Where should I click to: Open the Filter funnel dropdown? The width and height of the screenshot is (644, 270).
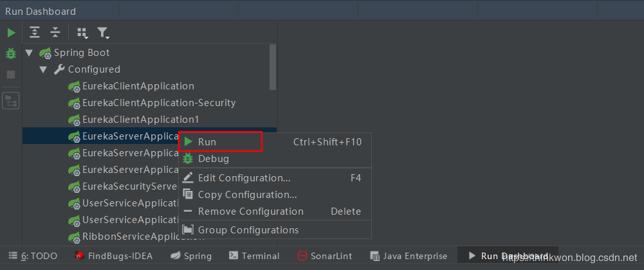(x=102, y=33)
